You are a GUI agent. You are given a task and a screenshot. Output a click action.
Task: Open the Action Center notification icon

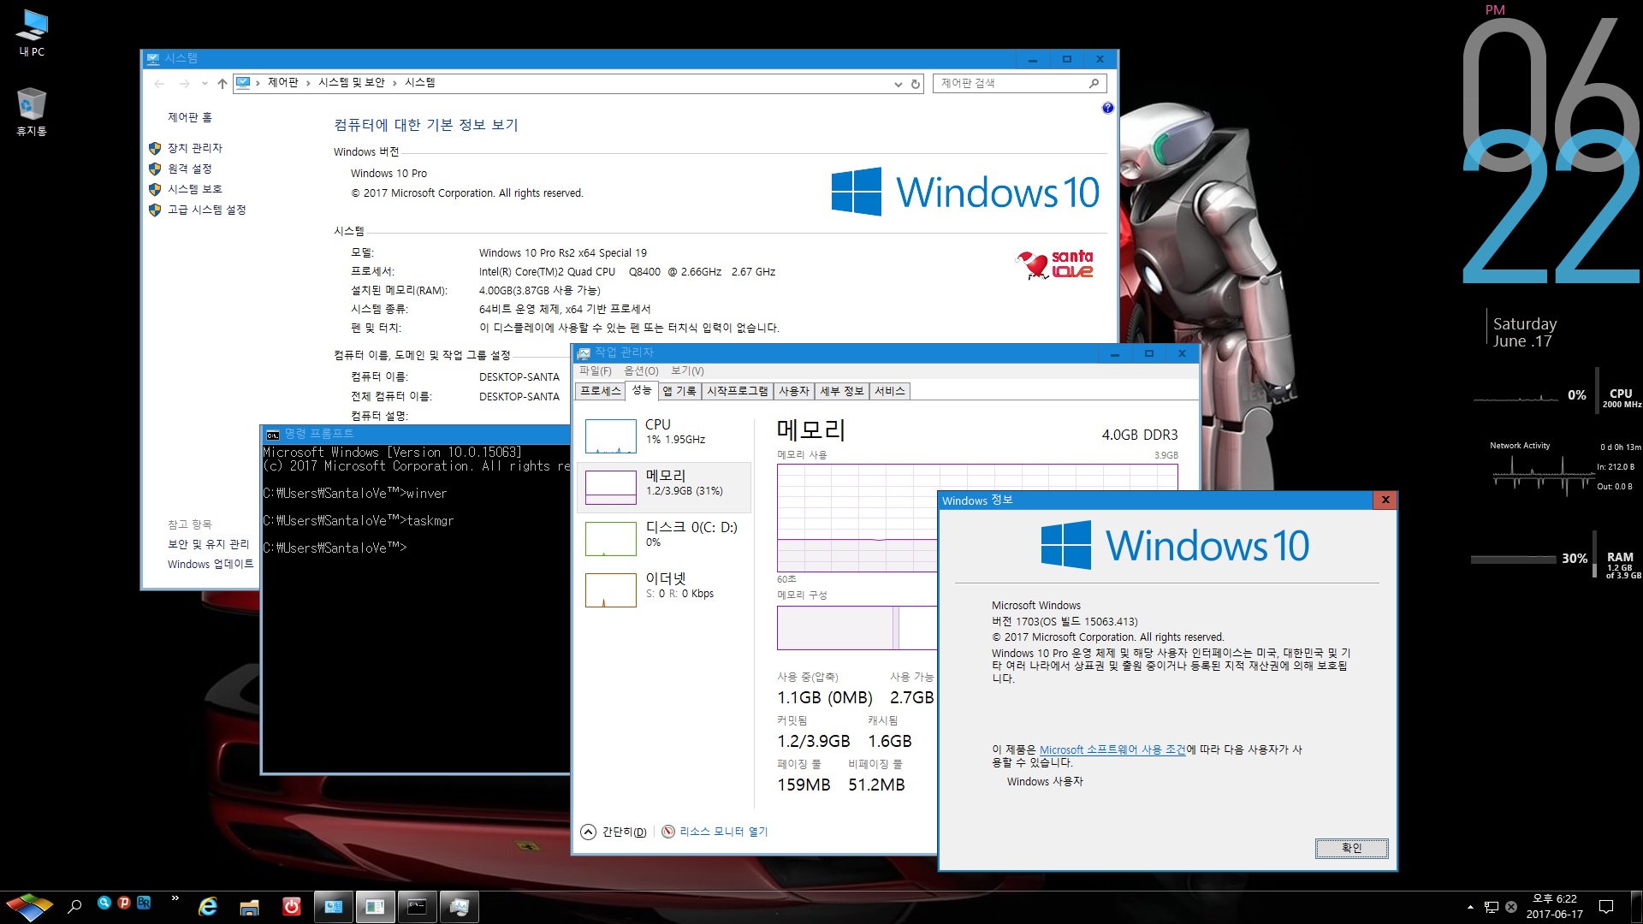[x=1606, y=907]
